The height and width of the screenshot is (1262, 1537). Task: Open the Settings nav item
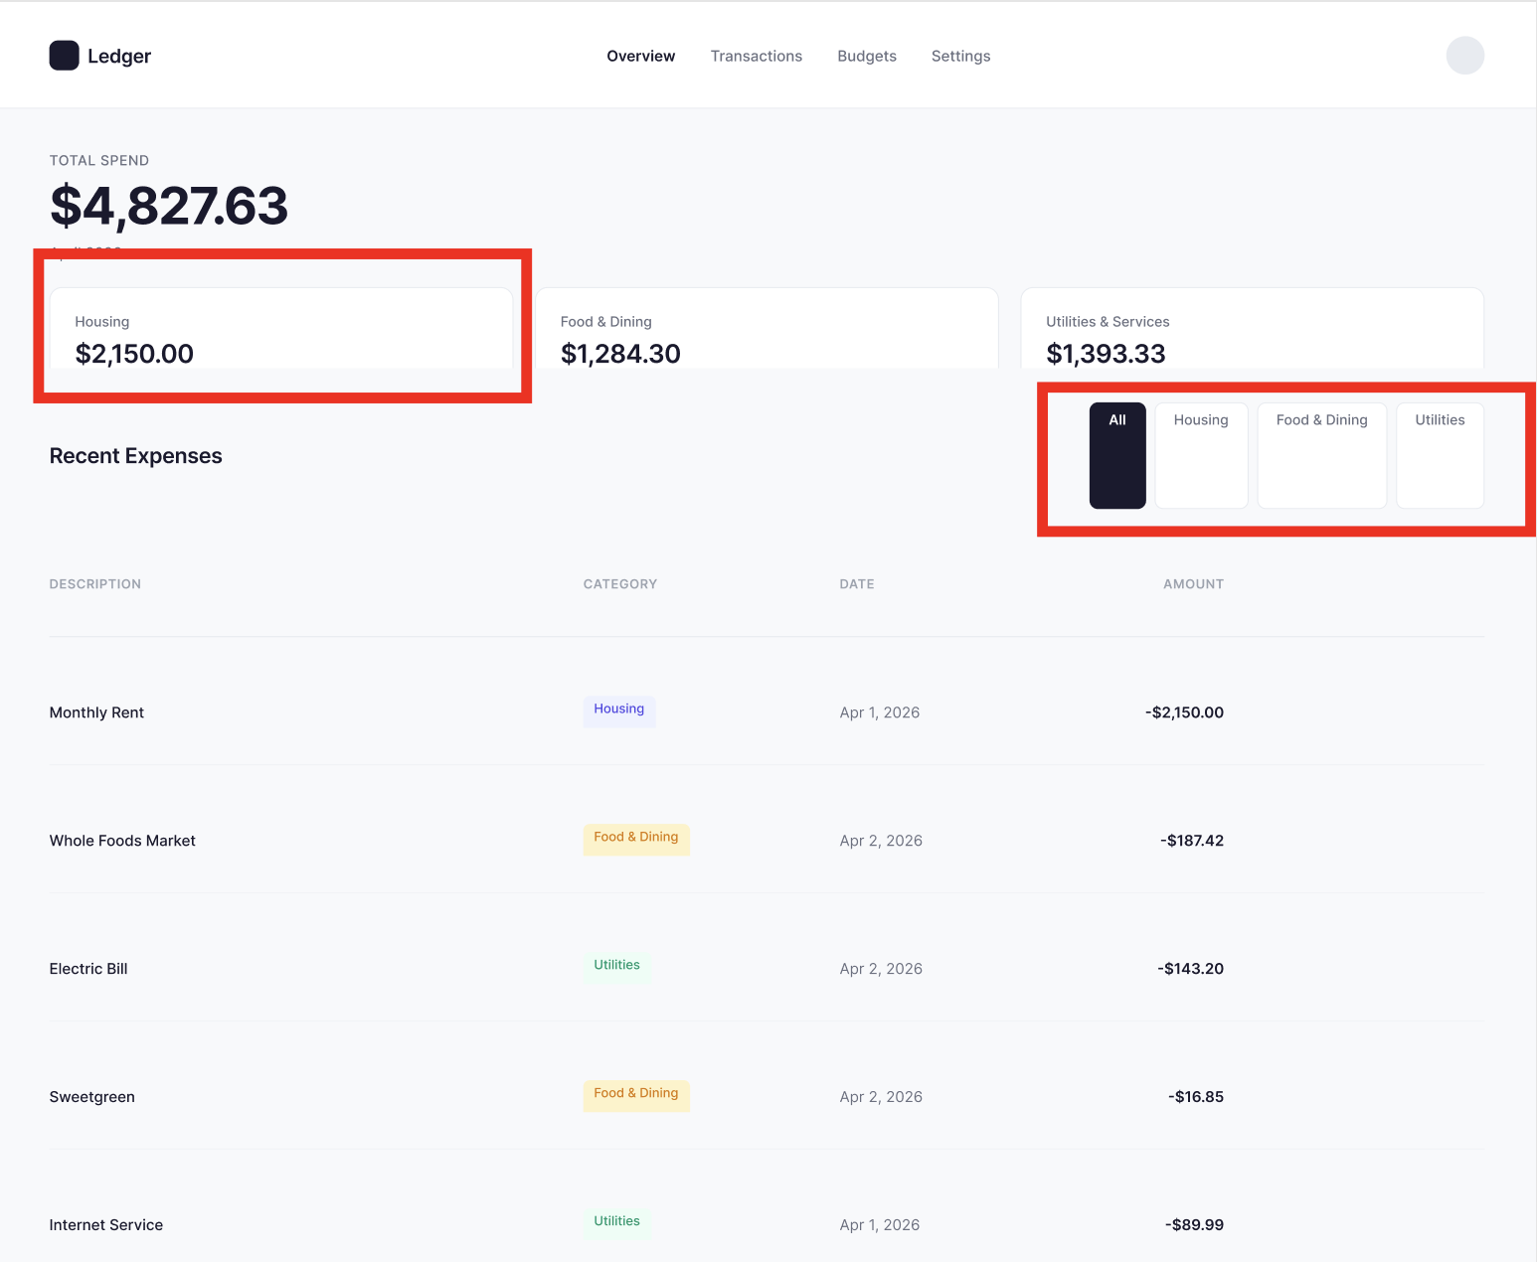point(960,56)
